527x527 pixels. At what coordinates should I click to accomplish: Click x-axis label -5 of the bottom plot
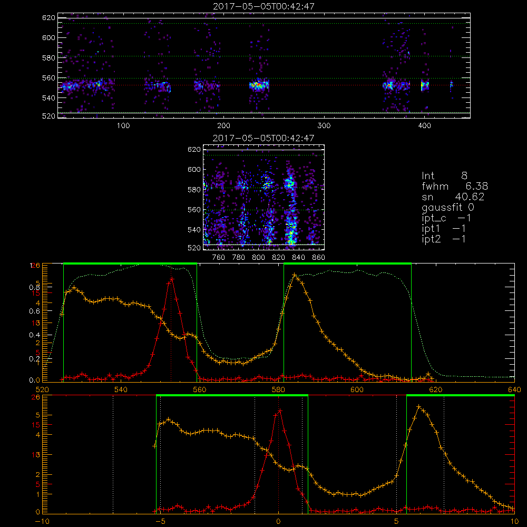pyautogui.click(x=160, y=522)
